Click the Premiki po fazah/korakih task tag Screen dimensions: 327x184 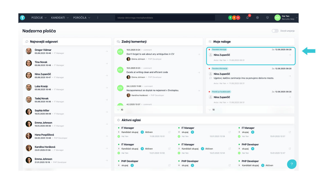click(221, 92)
